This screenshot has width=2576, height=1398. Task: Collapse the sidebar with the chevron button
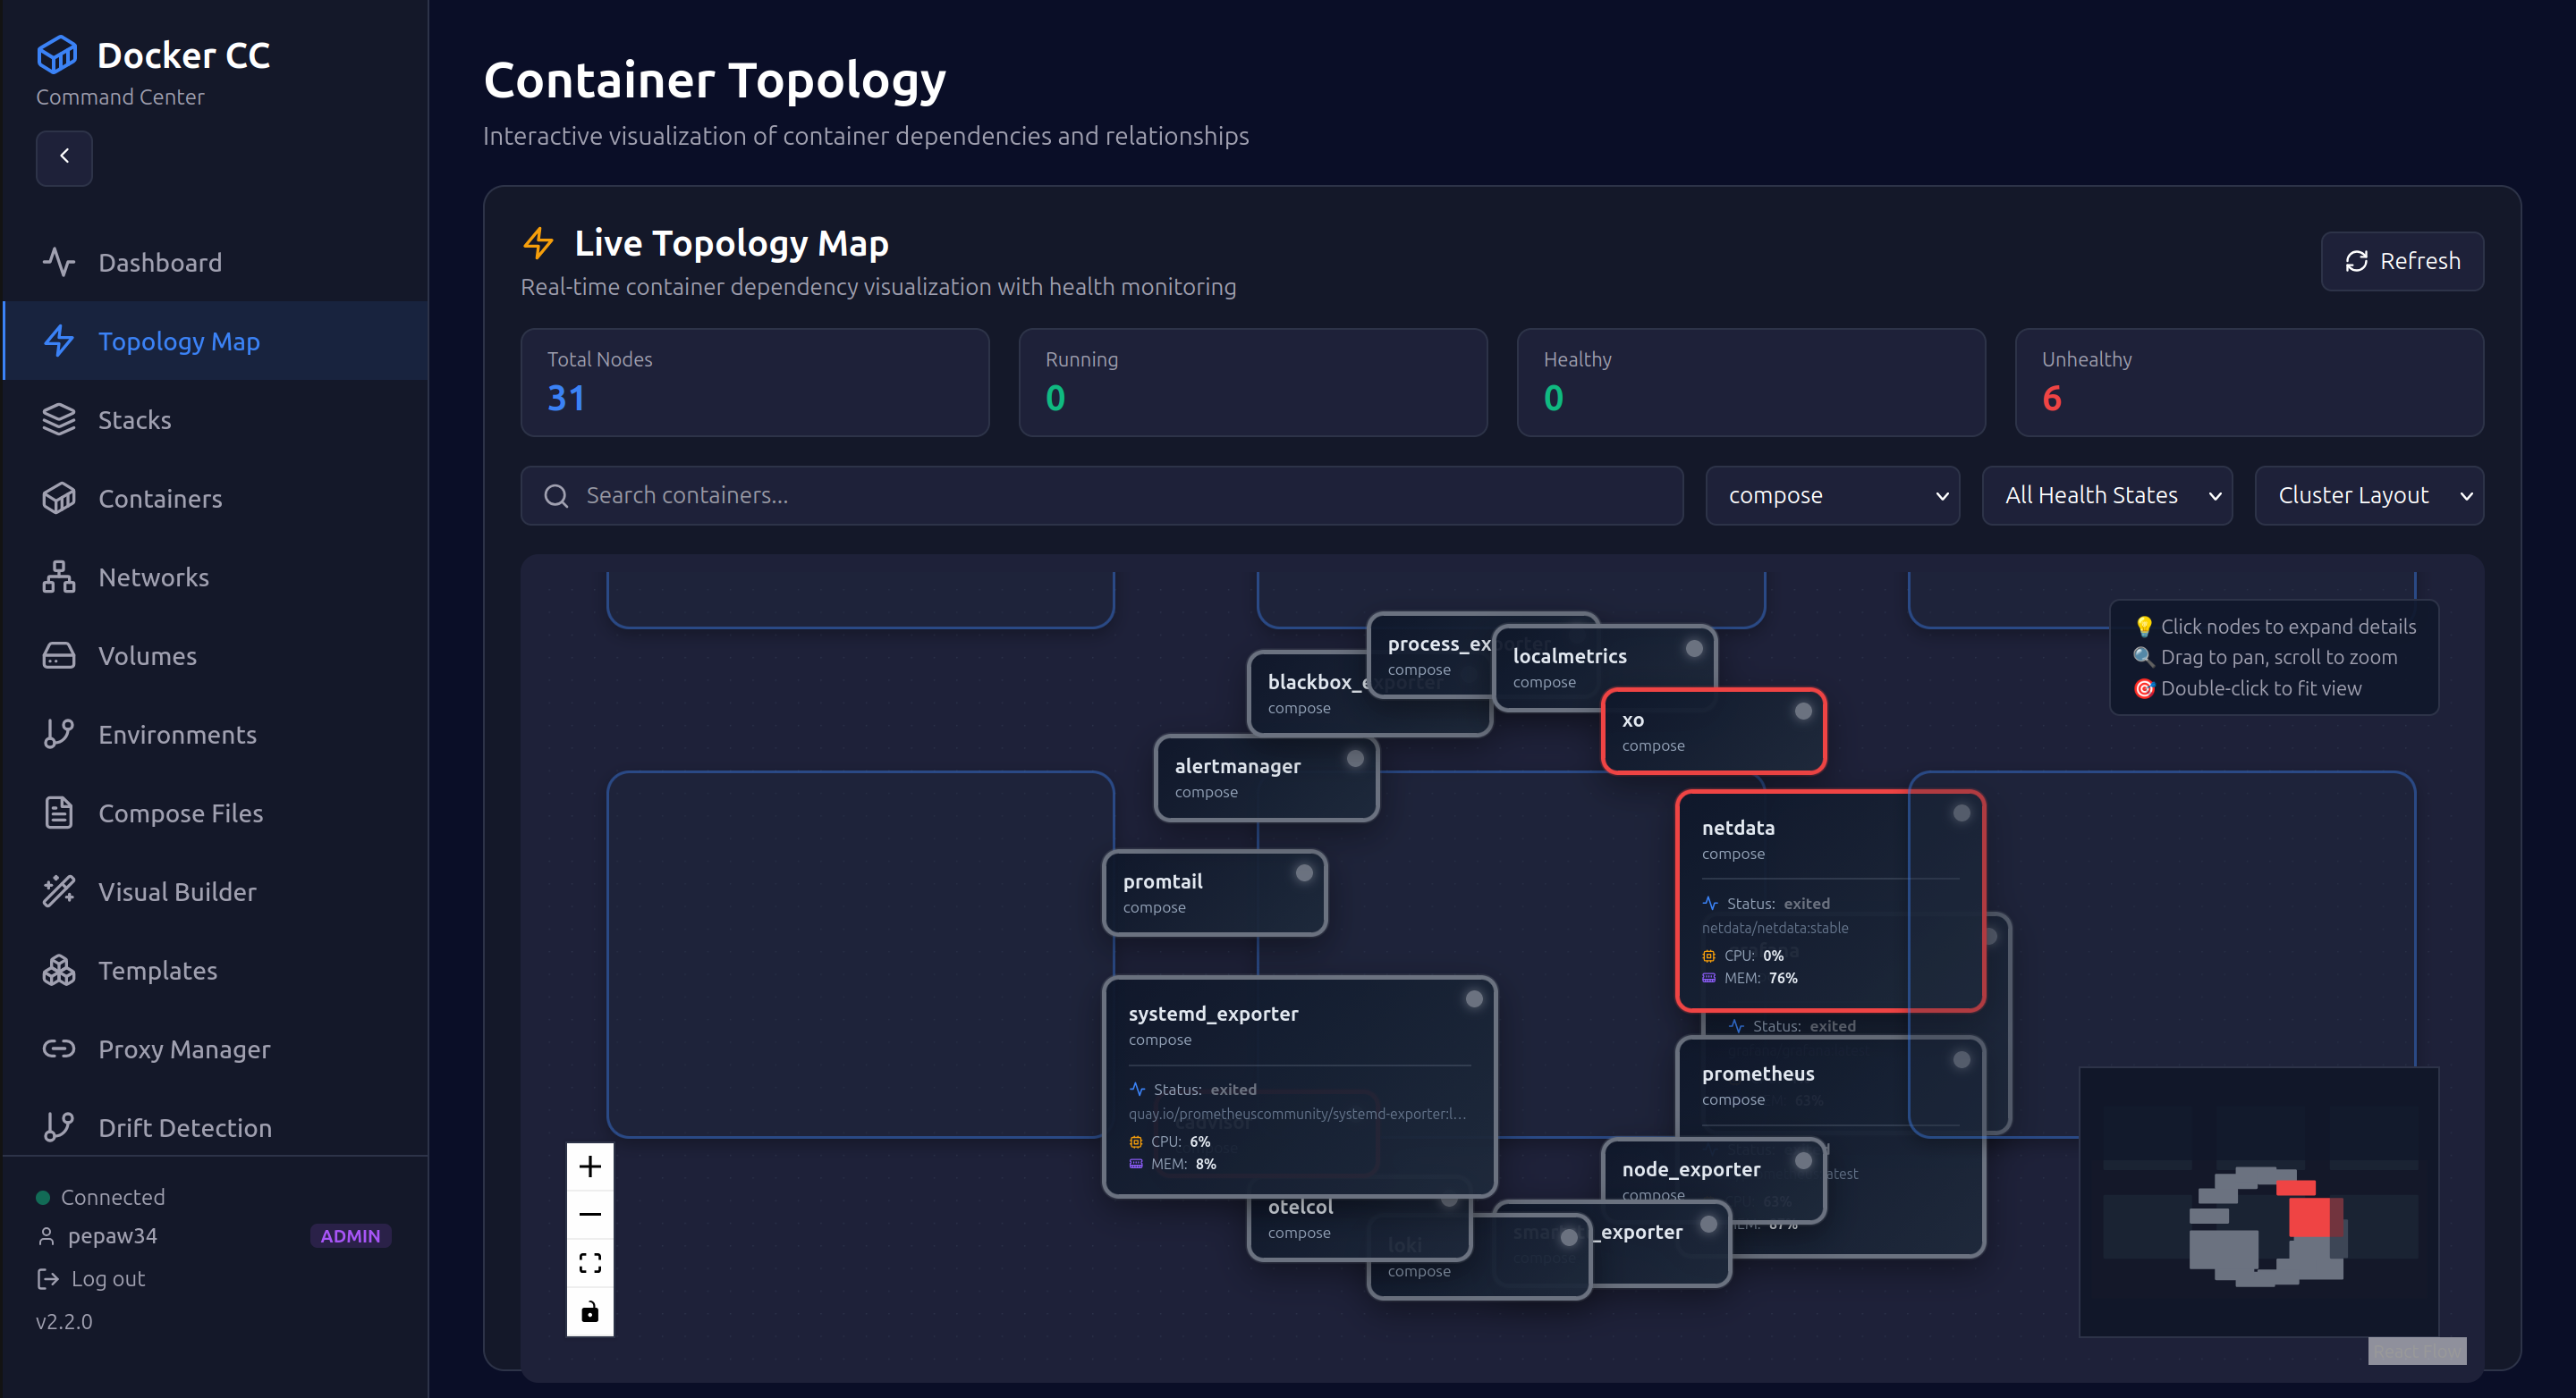(x=64, y=158)
